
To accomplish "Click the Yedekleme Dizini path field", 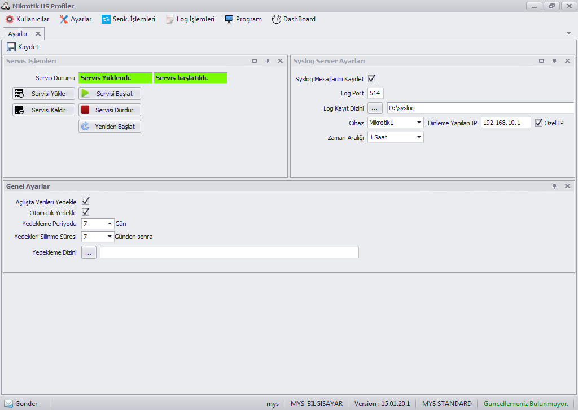I will tap(229, 252).
